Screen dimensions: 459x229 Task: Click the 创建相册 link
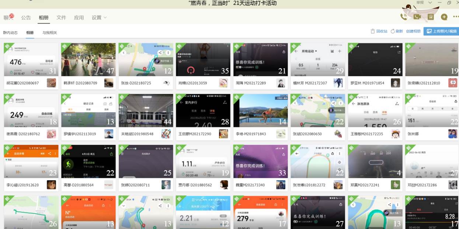click(413, 31)
